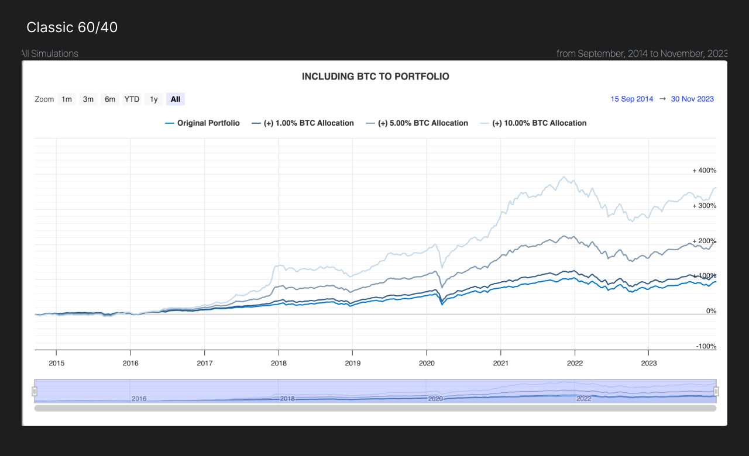Edit the start date 15 Sep 2014
Screen dimensions: 749x456
(631, 99)
